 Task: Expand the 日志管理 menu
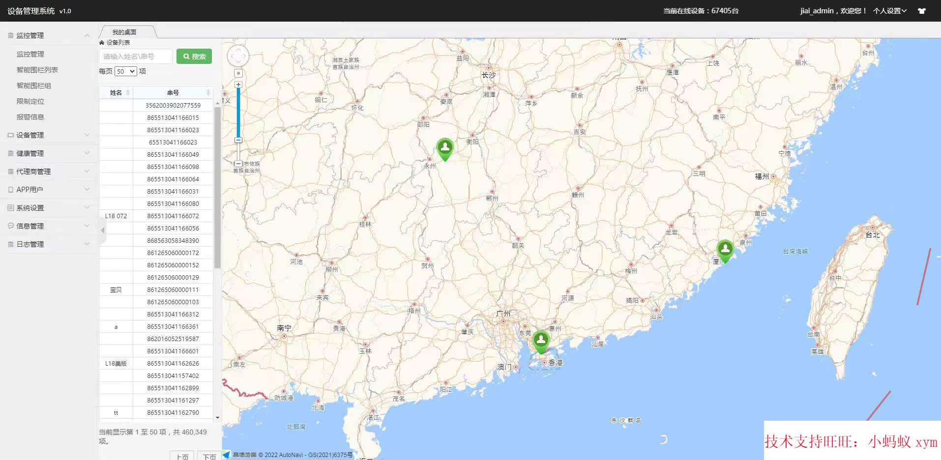(x=87, y=244)
